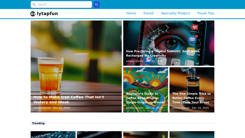Go to the Home menu item

pyautogui.click(x=131, y=13)
